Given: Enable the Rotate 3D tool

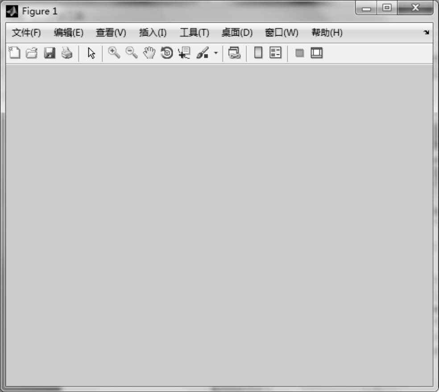Looking at the screenshot, I should pyautogui.click(x=167, y=53).
